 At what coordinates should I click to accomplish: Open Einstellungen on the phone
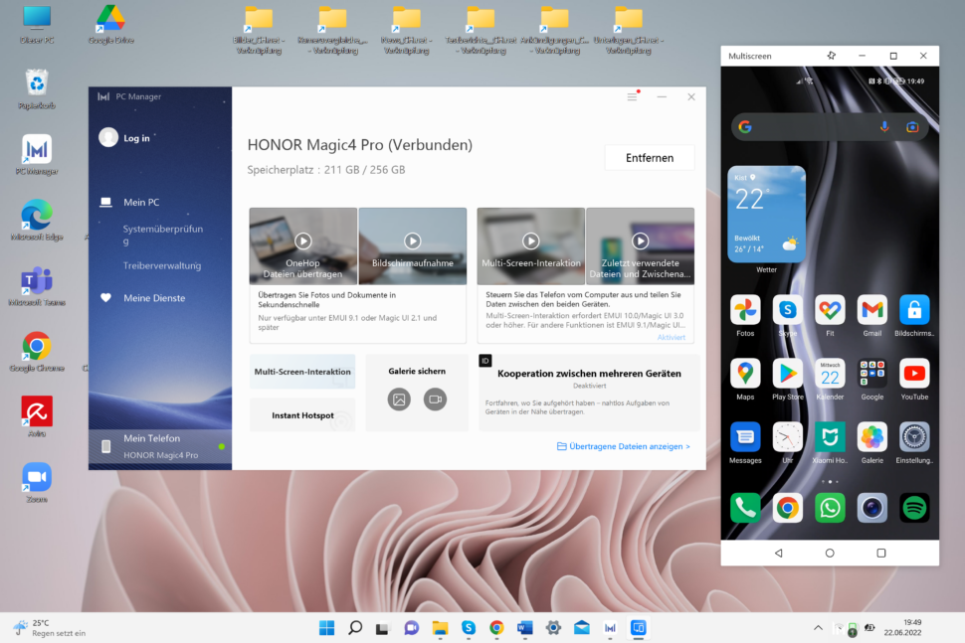(914, 437)
